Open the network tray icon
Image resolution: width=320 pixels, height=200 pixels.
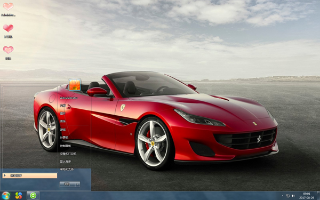288,196
